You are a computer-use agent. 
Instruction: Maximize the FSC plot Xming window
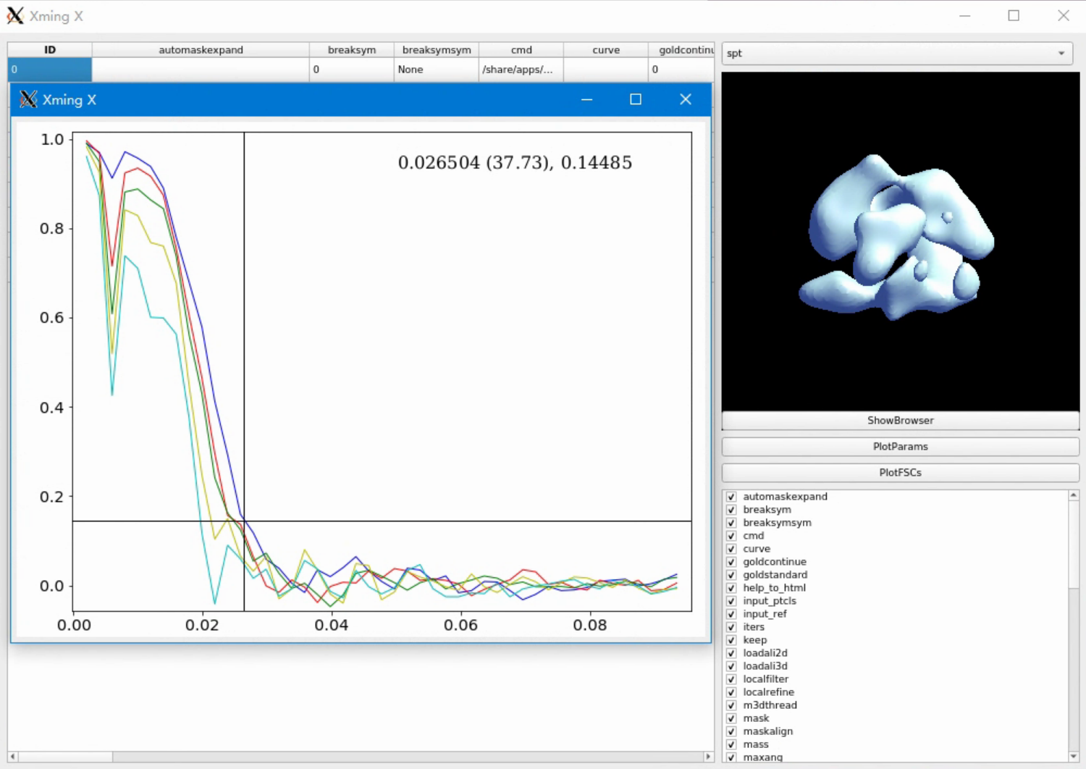pyautogui.click(x=636, y=99)
